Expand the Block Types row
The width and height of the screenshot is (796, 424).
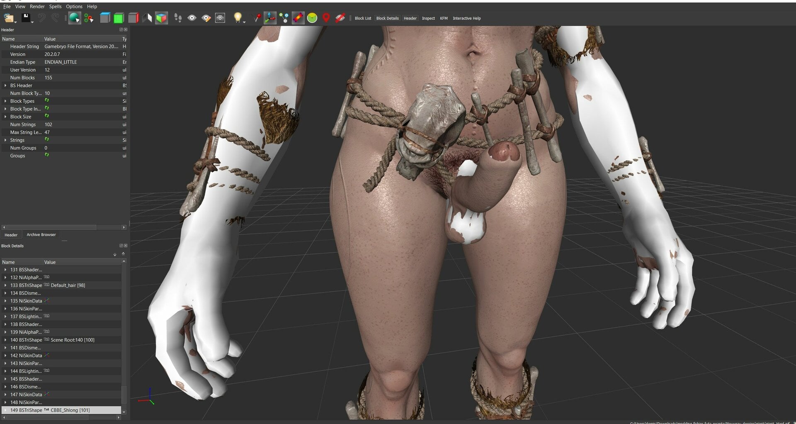pos(5,101)
